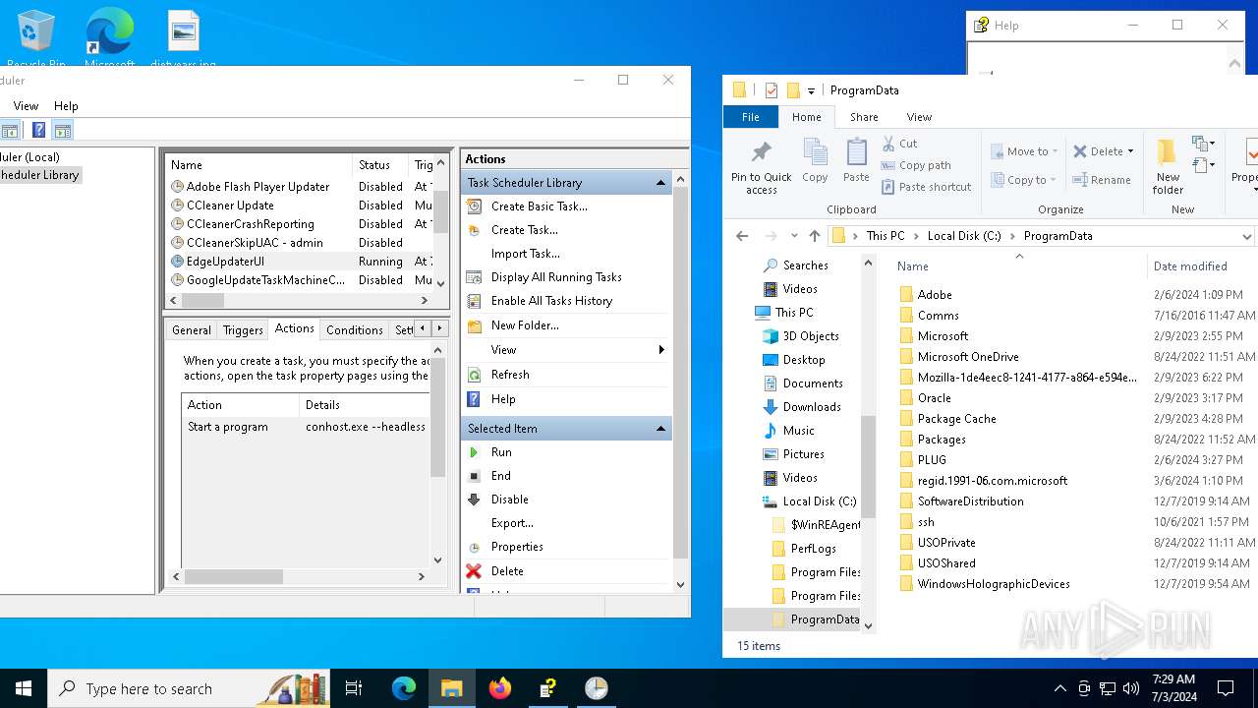Click Export... in Selected Item actions

point(512,523)
